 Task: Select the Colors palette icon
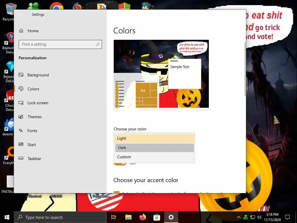coord(21,89)
